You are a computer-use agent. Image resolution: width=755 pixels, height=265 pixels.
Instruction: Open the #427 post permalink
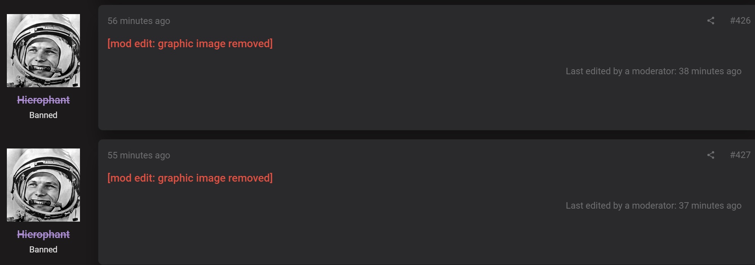point(740,155)
